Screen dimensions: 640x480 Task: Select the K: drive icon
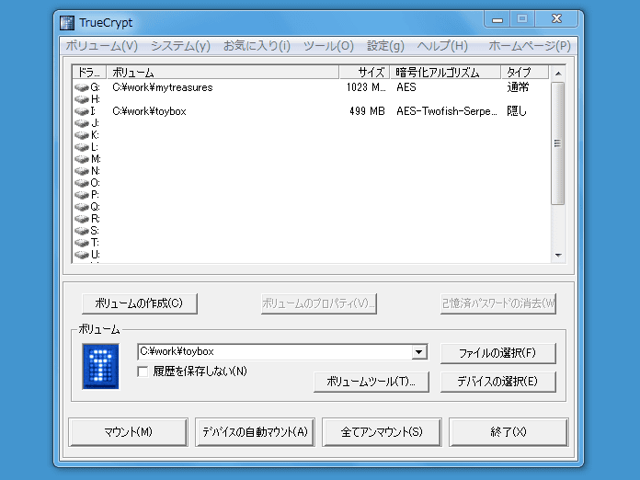click(x=82, y=135)
